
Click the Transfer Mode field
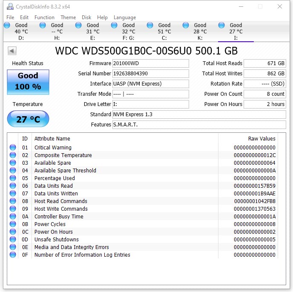(151, 94)
